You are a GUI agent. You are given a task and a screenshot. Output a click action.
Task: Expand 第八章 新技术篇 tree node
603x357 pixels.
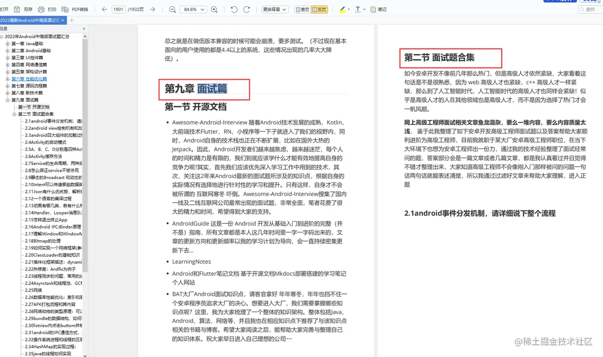[8, 93]
